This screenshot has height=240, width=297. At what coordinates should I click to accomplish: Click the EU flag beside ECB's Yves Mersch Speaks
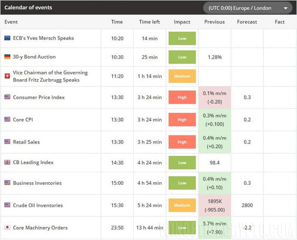tap(7, 38)
